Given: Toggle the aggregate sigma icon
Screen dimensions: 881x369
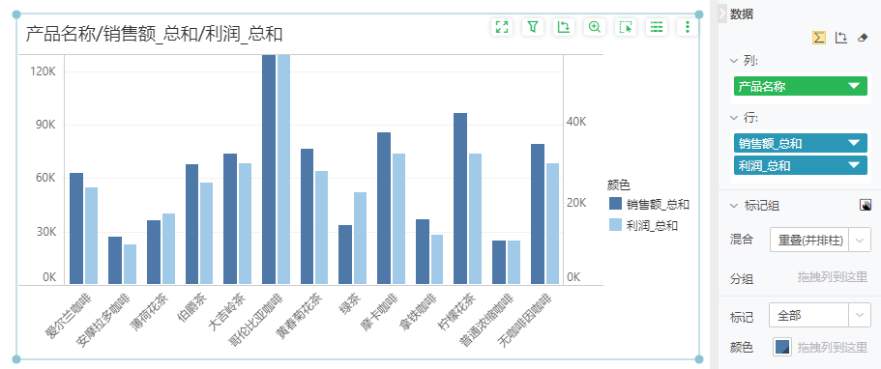Looking at the screenshot, I should click(x=819, y=38).
